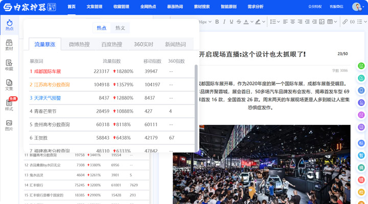Screen dimensions: 368x204
Task: Center align the text
Action: click(x=293, y=22)
